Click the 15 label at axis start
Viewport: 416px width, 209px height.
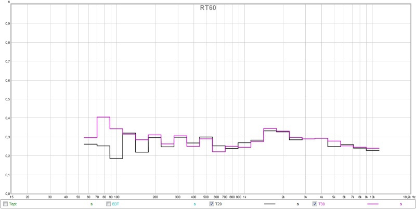(x=11, y=198)
